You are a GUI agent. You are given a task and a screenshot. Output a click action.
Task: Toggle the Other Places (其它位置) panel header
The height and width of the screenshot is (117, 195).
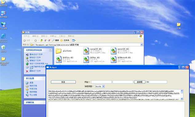click(34, 78)
